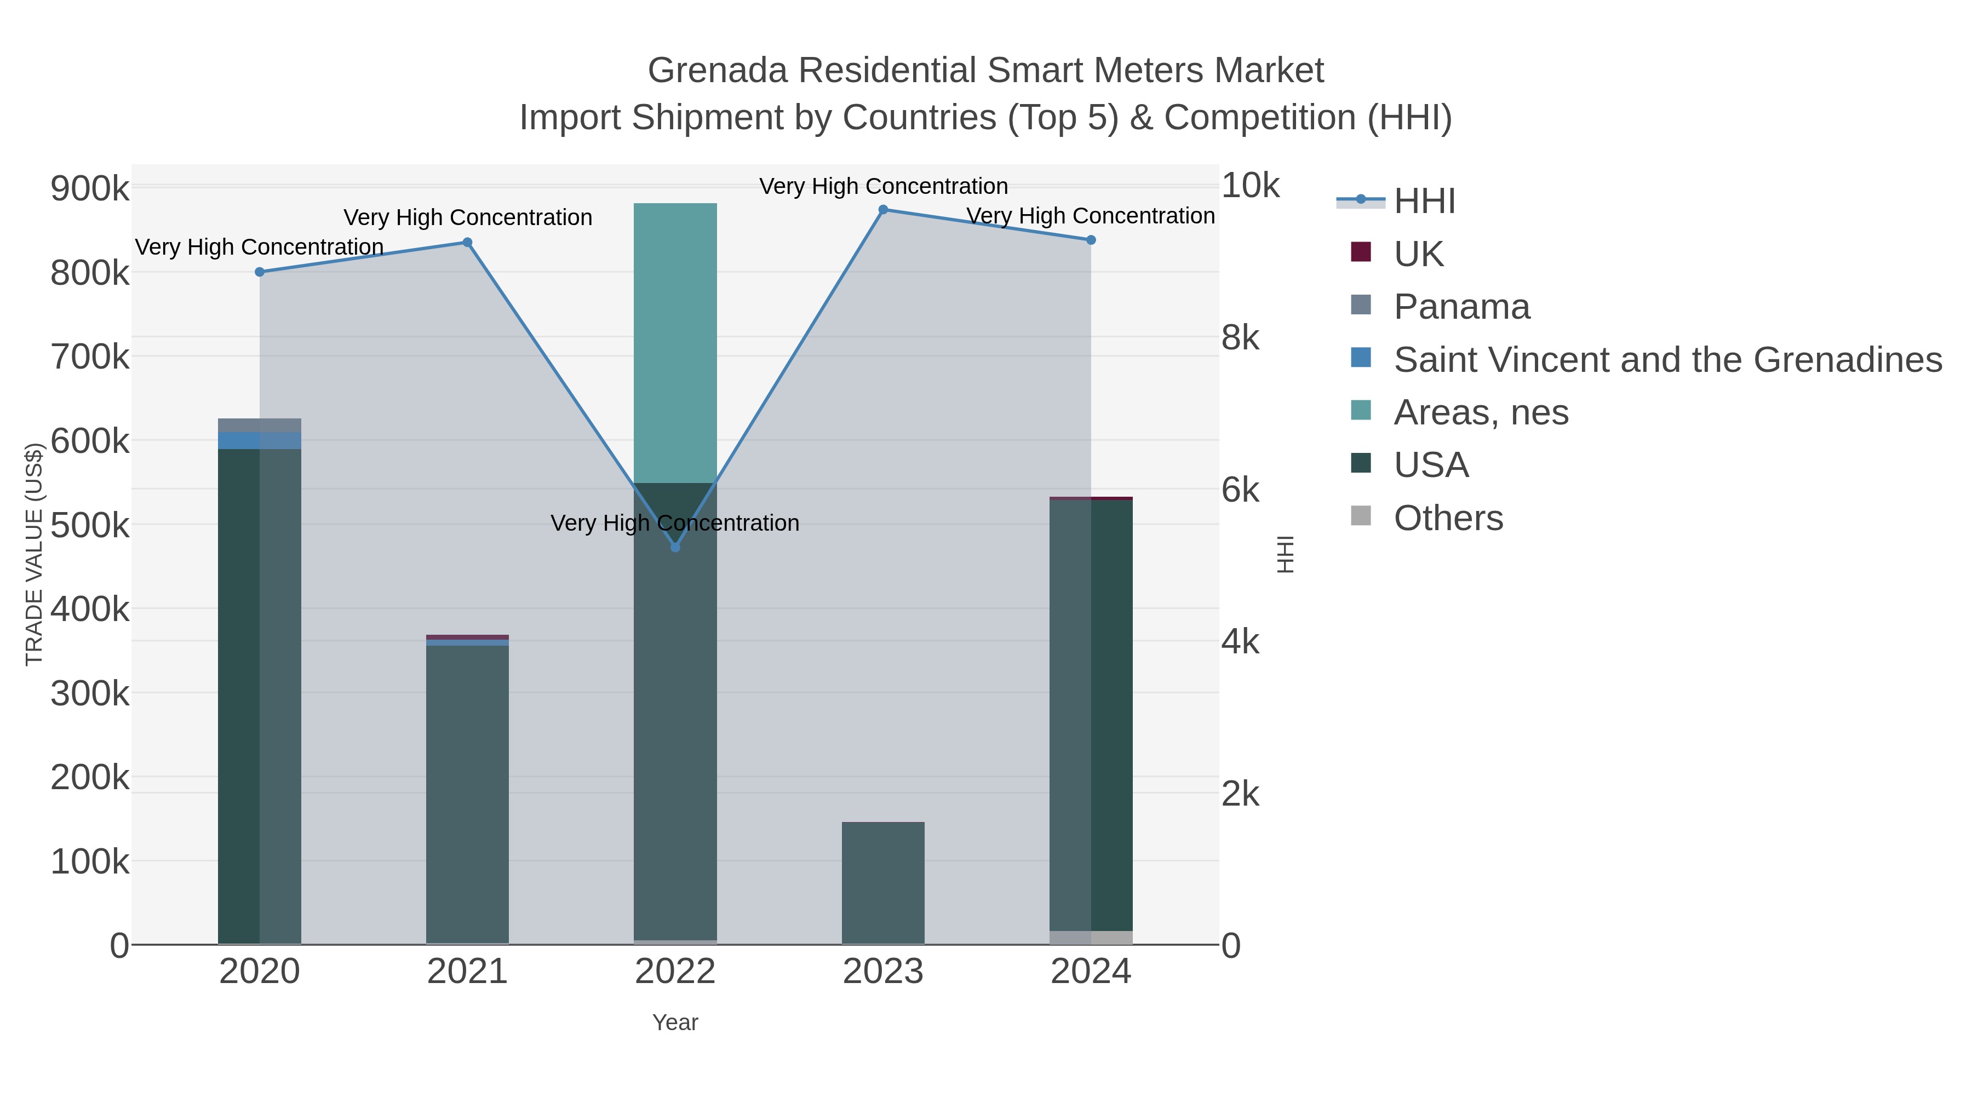Viewport: 1972px width, 1109px height.
Task: Click the 2022 Areas, nes teal bar segment
Action: click(675, 343)
